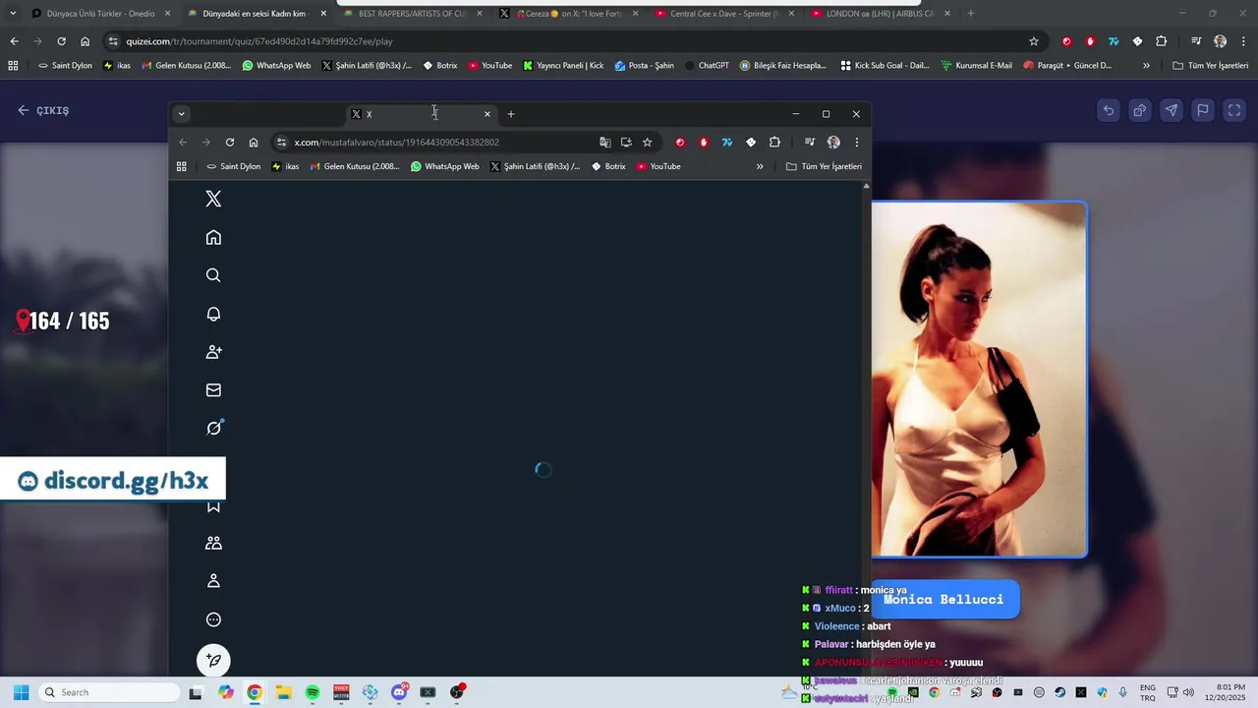Open three-dot Chrome menu in front X window
Viewport: 1258px width, 708px height.
[x=857, y=142]
